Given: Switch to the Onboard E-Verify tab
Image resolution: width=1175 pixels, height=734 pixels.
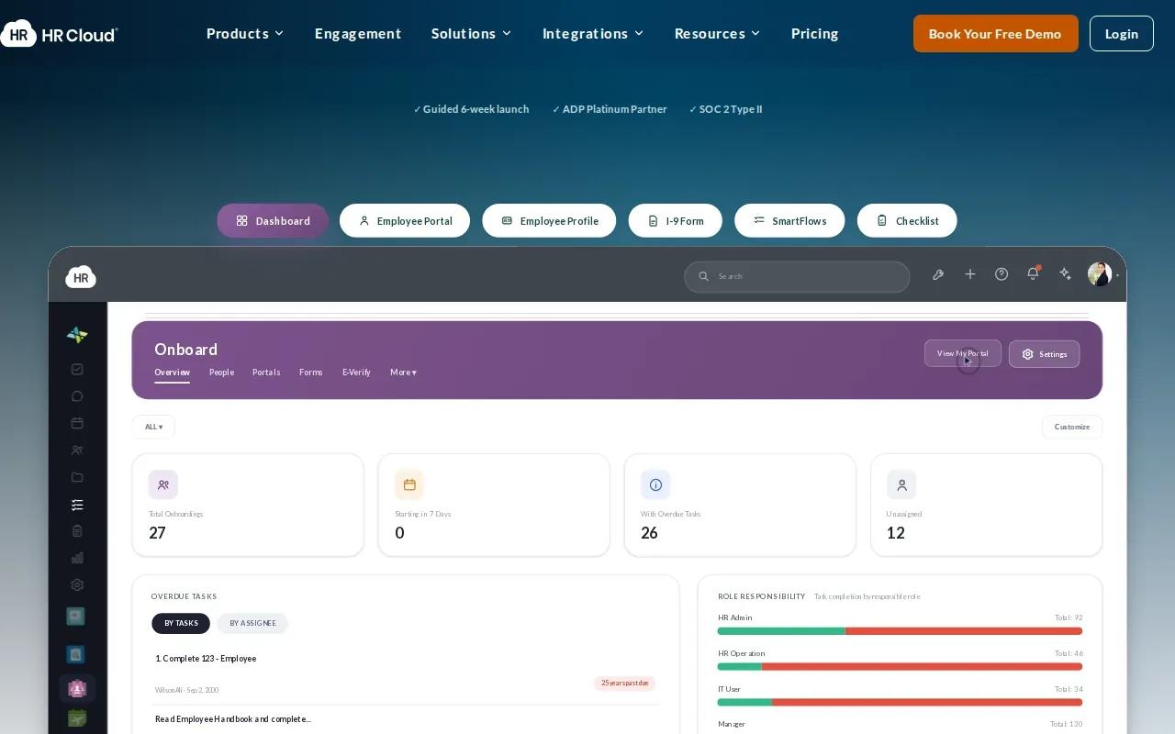Looking at the screenshot, I should (356, 373).
